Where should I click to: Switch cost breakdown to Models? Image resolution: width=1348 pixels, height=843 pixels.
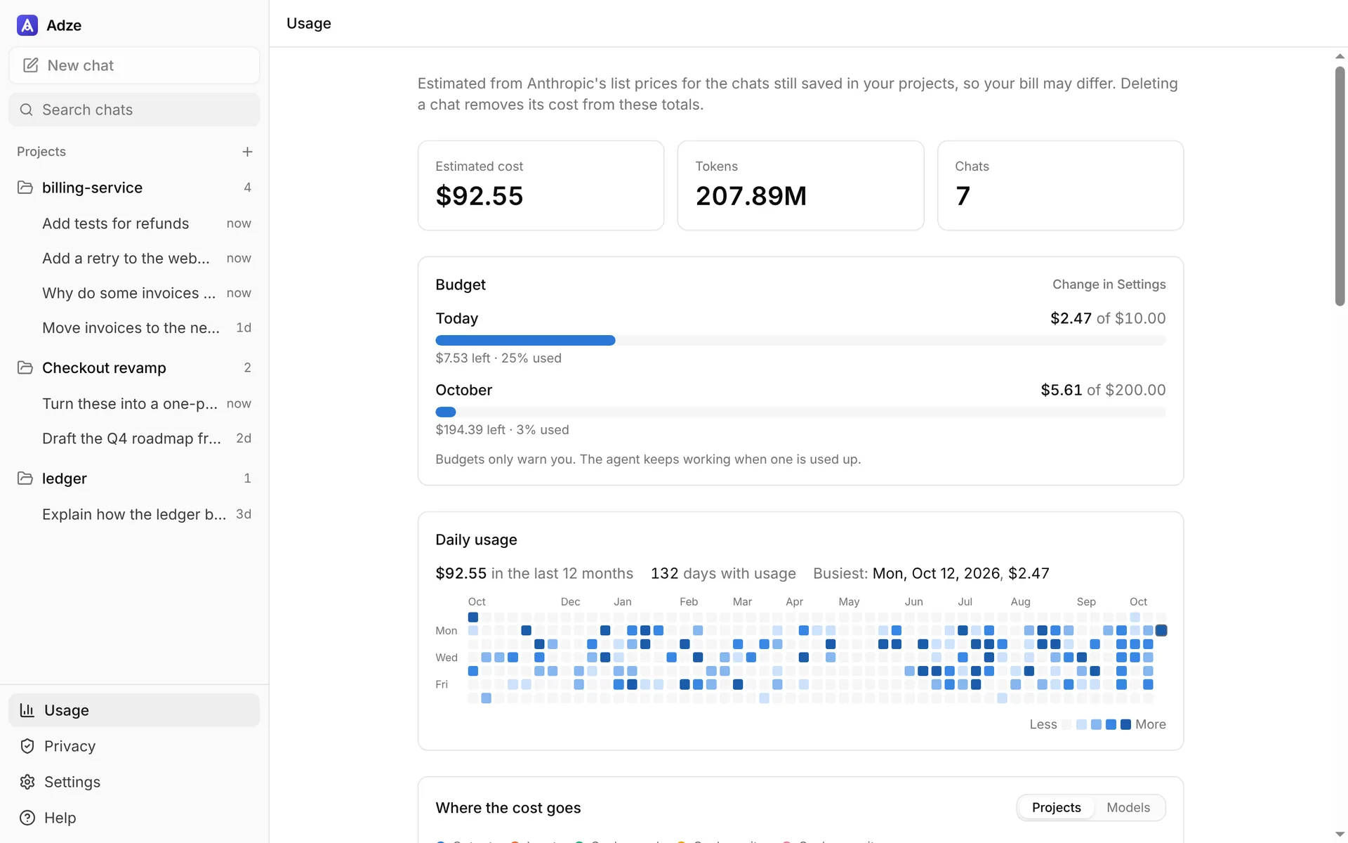pyautogui.click(x=1128, y=808)
